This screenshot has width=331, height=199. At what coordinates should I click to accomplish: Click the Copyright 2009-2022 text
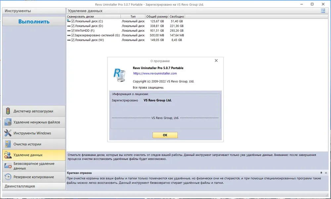point(164,81)
